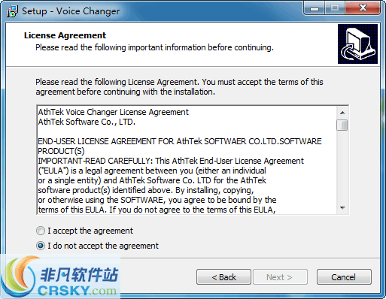Click the 'IMPORTANT-READ CAREFULLY' paragraph line
Image resolution: width=386 pixels, height=299 pixels.
171,161
